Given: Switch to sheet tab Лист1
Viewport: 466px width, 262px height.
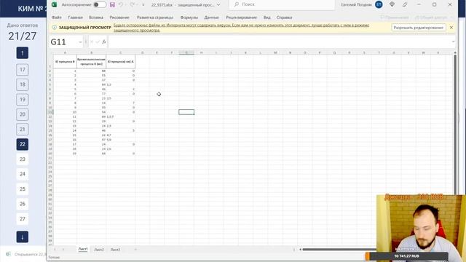Looking at the screenshot, I should [83, 249].
